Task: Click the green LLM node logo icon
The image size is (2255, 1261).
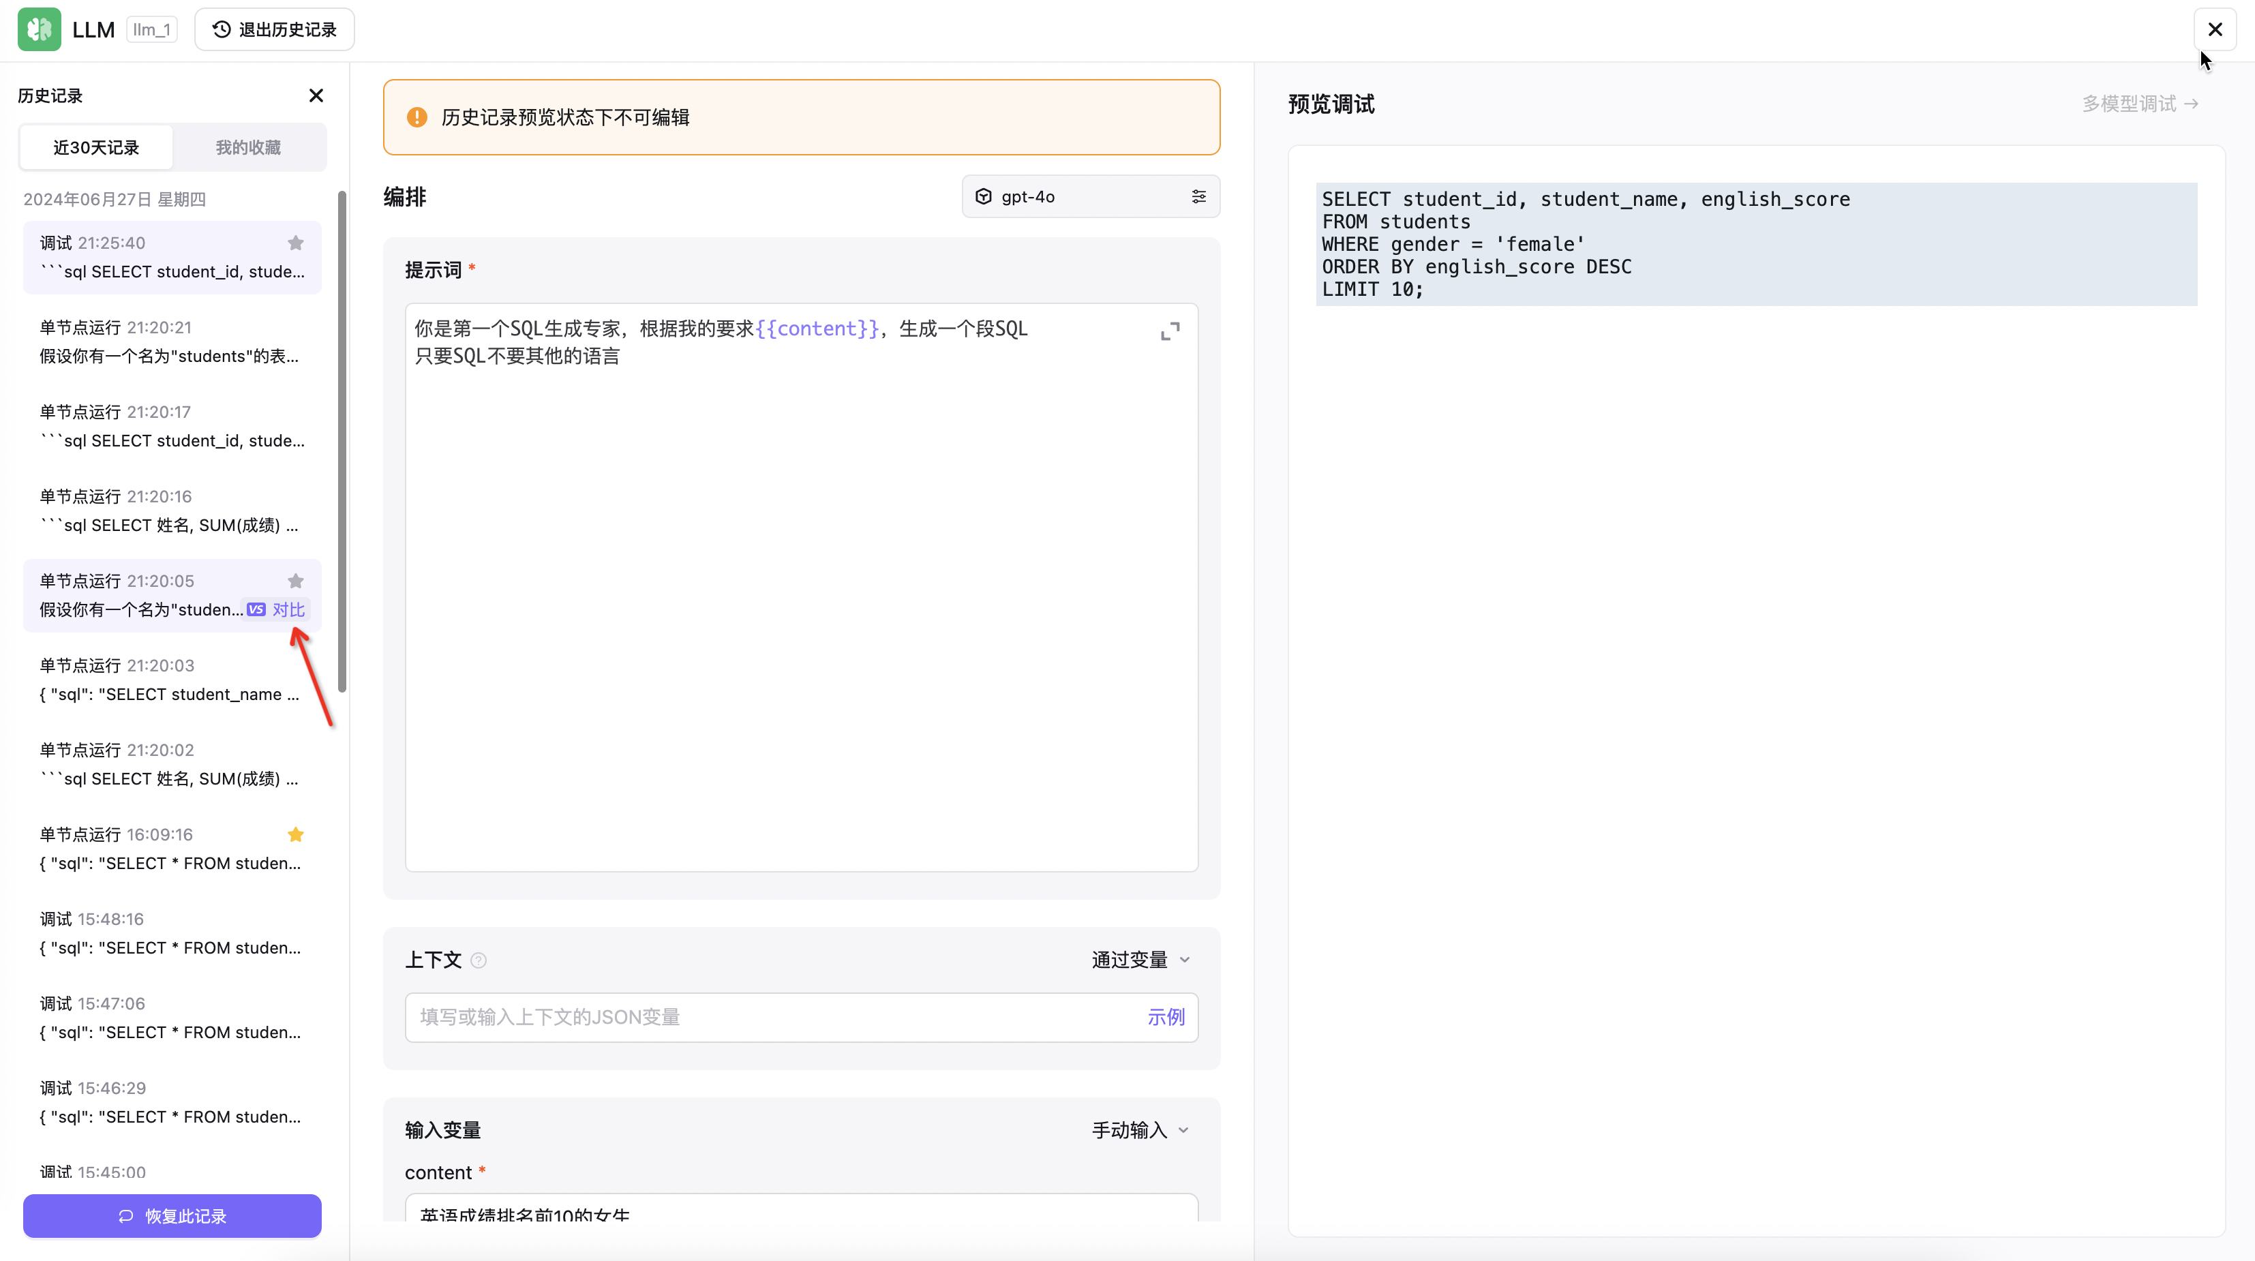Action: [x=40, y=30]
